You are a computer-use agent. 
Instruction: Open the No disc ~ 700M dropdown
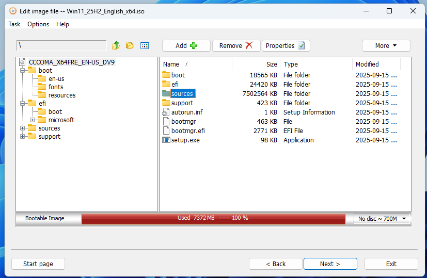pyautogui.click(x=382, y=219)
